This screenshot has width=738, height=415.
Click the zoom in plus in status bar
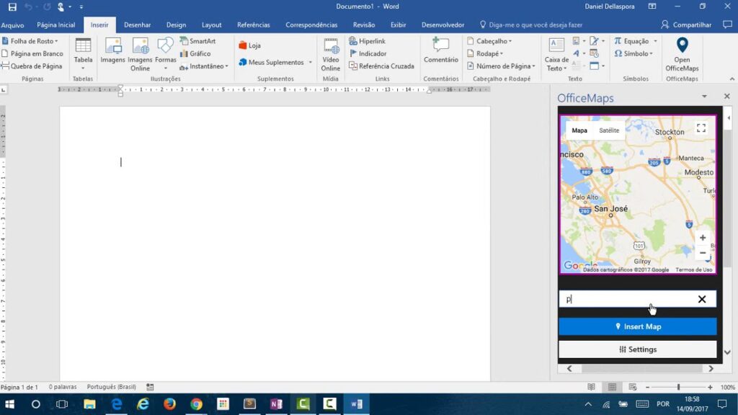pyautogui.click(x=710, y=387)
